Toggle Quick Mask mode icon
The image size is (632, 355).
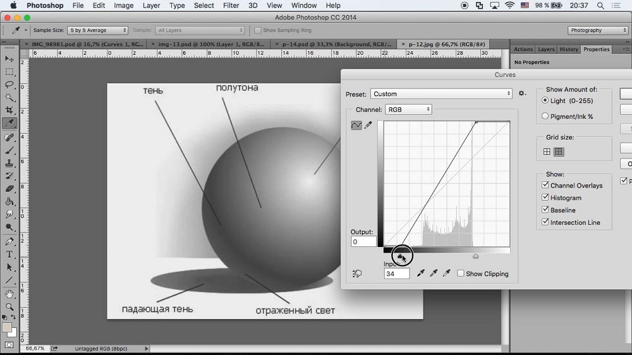click(9, 345)
